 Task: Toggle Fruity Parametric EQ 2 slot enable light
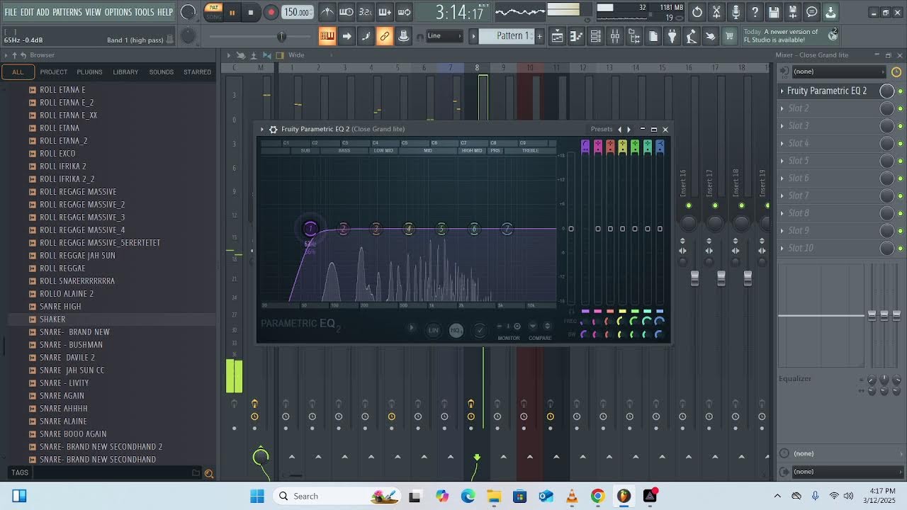pyautogui.click(x=901, y=91)
